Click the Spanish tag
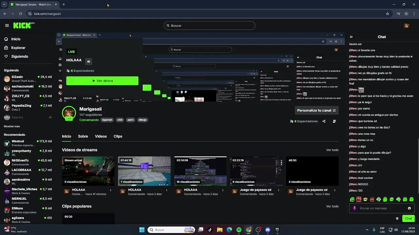419x235 pixels. tap(107, 120)
